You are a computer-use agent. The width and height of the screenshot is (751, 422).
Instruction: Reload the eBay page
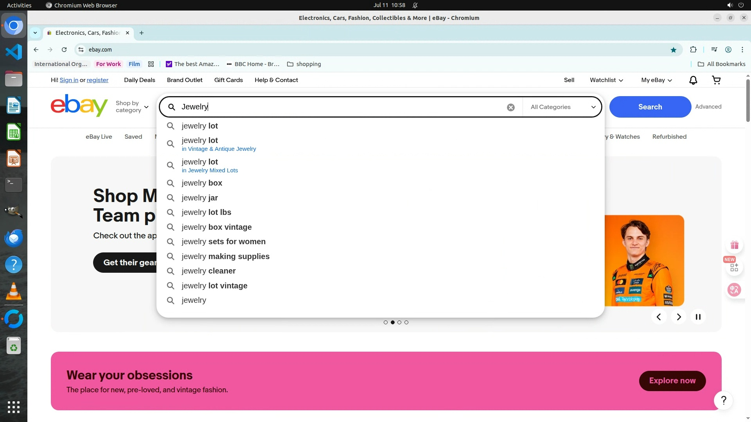click(64, 50)
